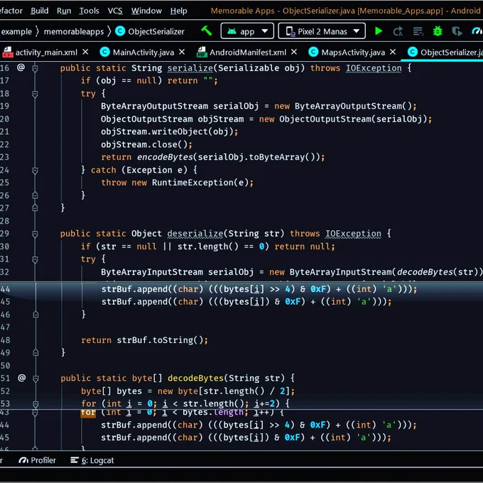
Task: Open the Run menu
Action: point(64,11)
